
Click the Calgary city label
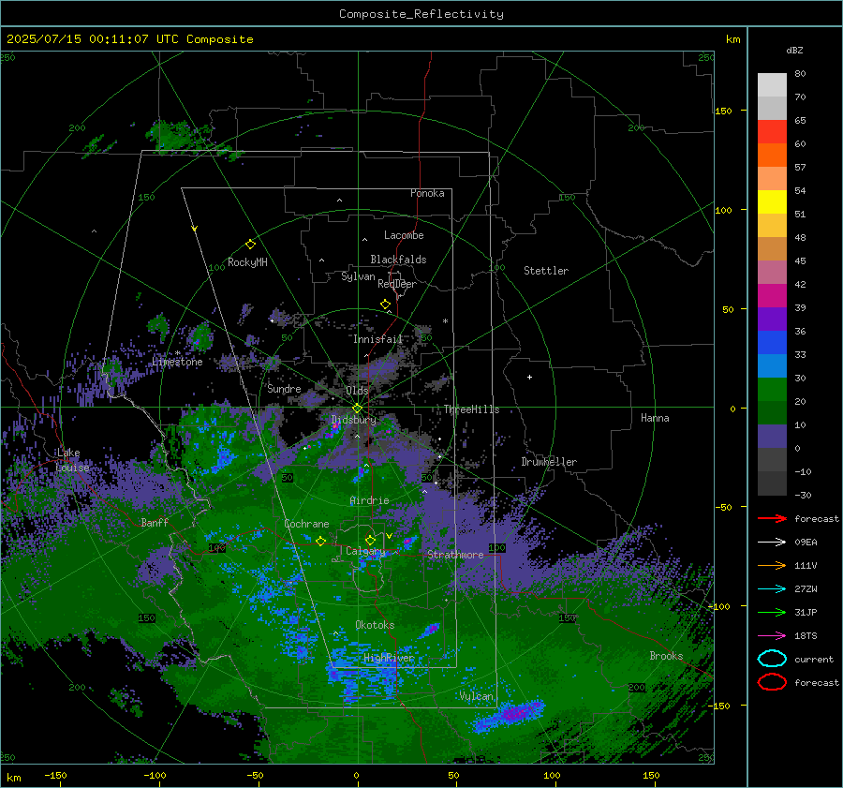coord(365,551)
